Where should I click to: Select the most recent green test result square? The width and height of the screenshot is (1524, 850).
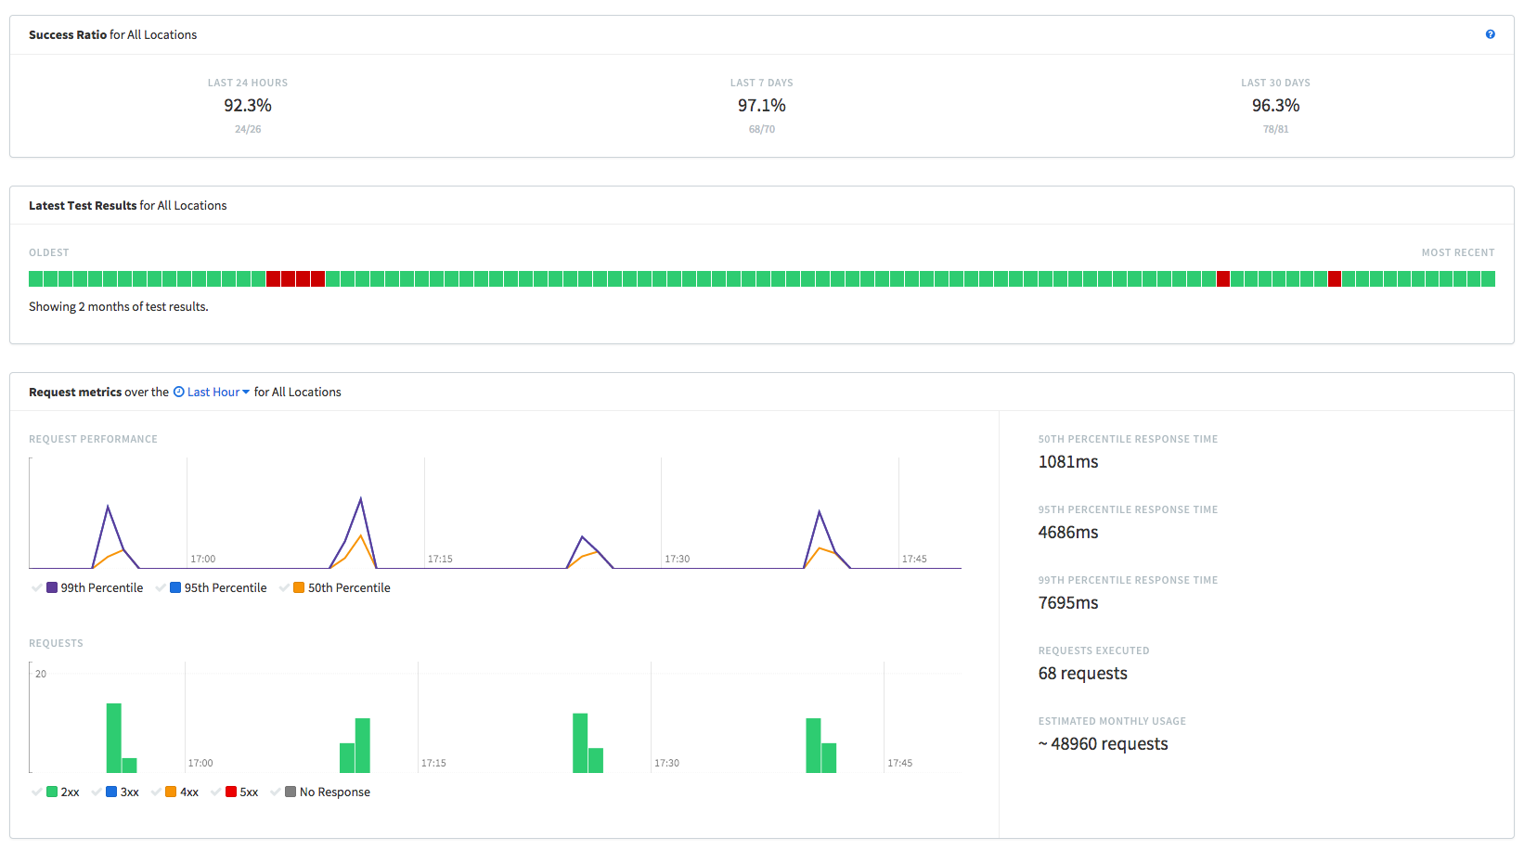point(1488,278)
